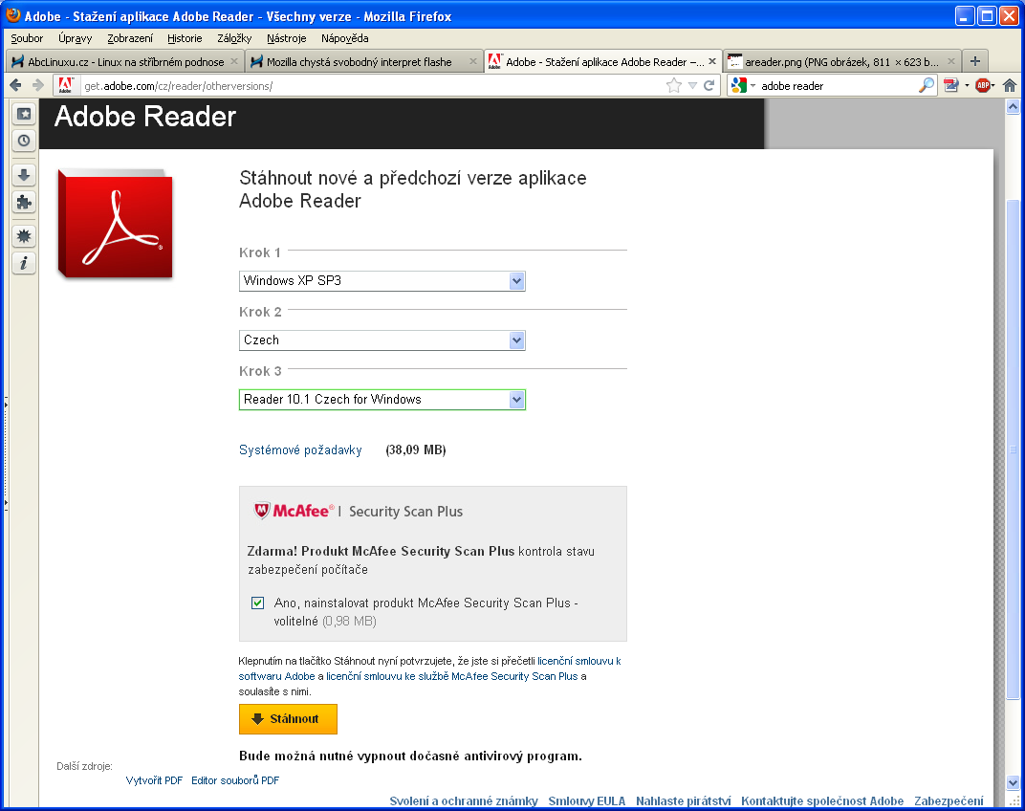Click the toolbar icon left of Adblock Plus

pos(951,85)
